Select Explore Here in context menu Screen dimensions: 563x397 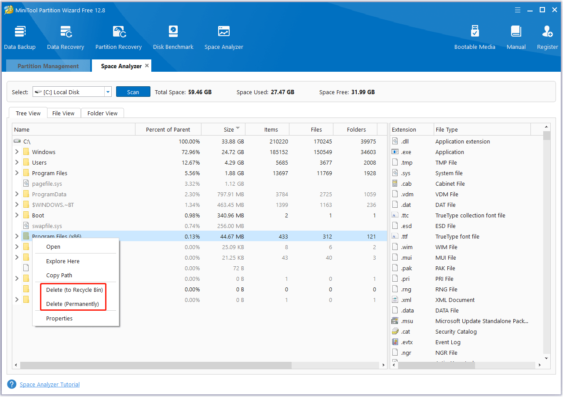(x=63, y=261)
